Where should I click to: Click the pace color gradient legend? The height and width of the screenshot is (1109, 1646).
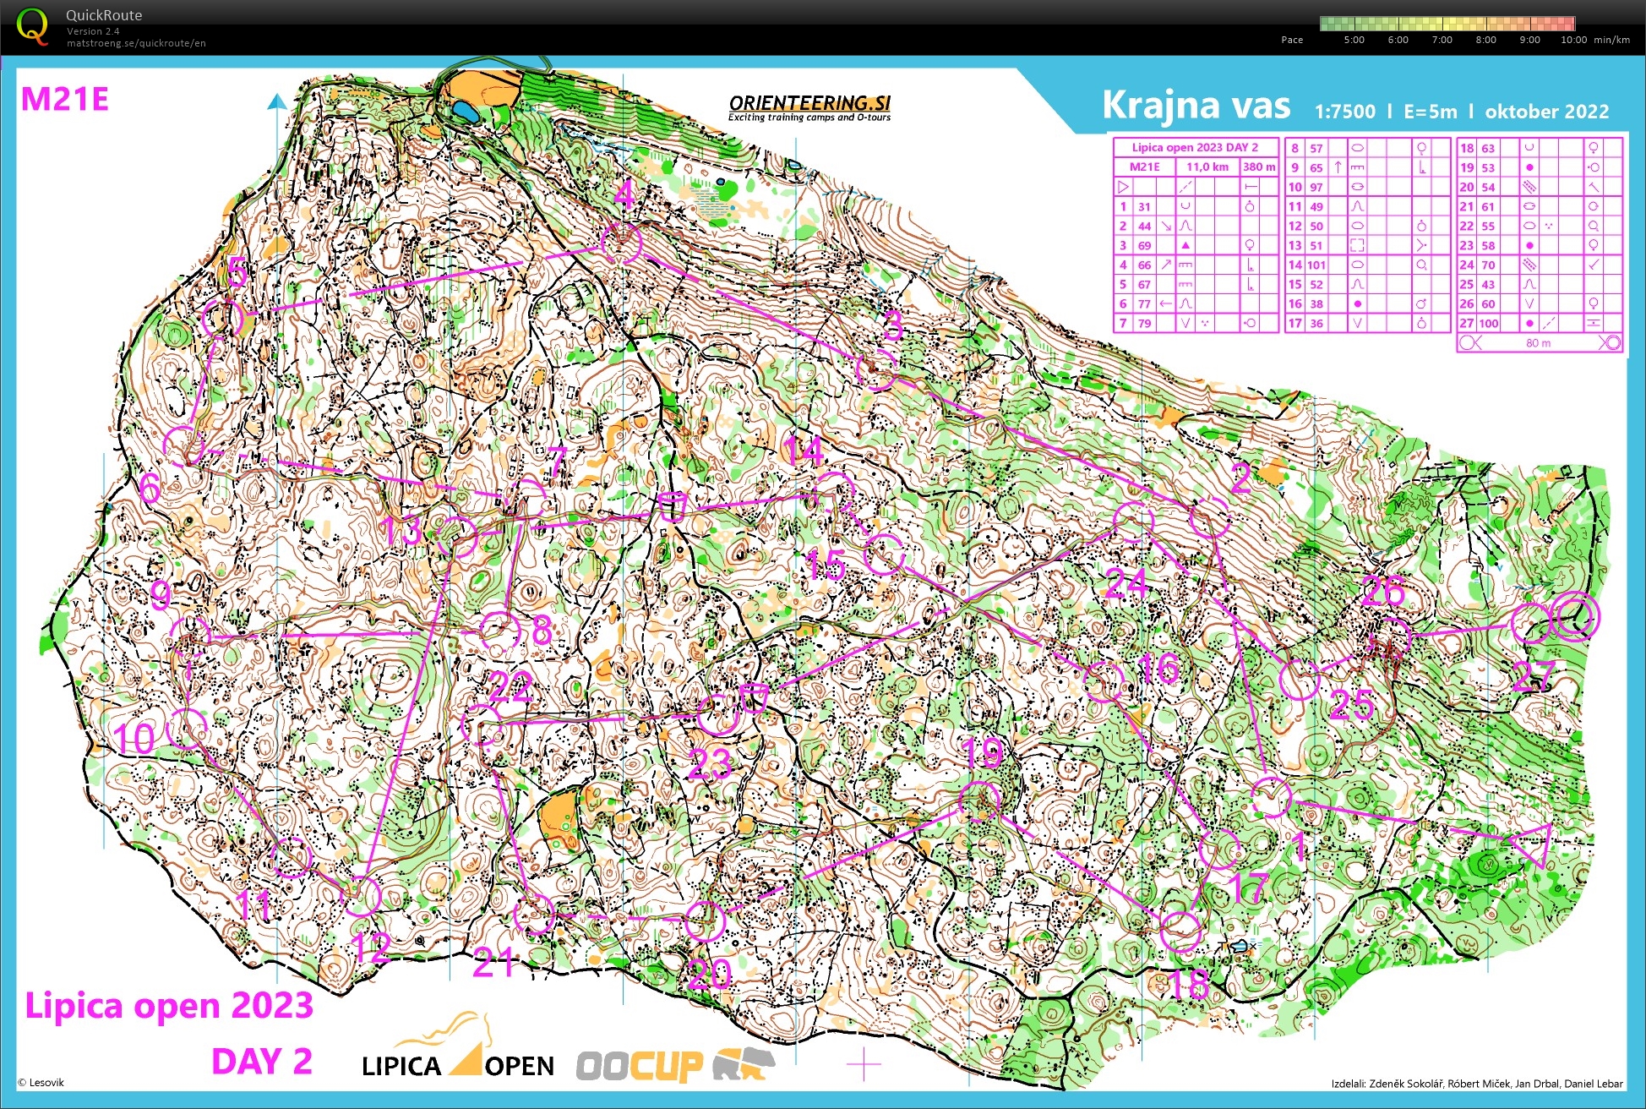point(1447,24)
